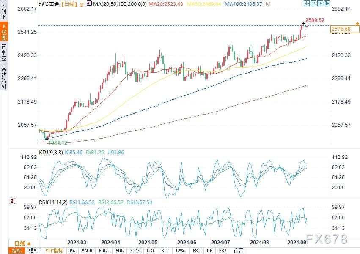360x254 pixels.
Task: Open the 闪电图 sidebar tab
Action: pyautogui.click(x=4, y=53)
